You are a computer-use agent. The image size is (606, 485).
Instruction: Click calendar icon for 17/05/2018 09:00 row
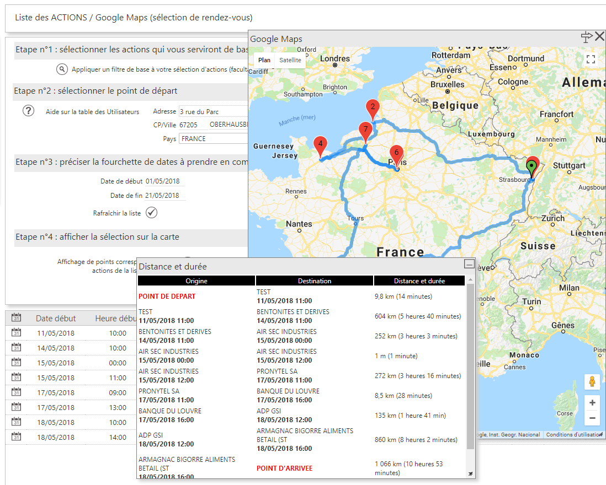[16, 392]
